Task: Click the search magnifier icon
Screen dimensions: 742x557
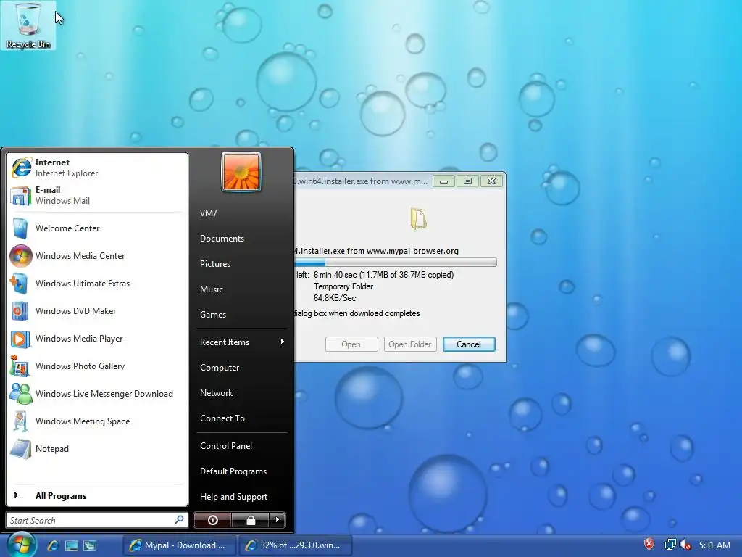Action: [180, 519]
